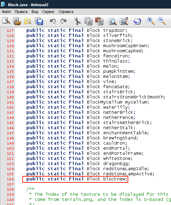Click netherFence identifier on line 144

pos(118,118)
